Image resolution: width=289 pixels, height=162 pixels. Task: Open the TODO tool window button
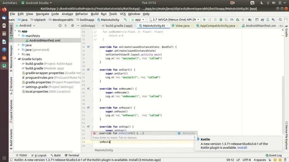pos(21,155)
